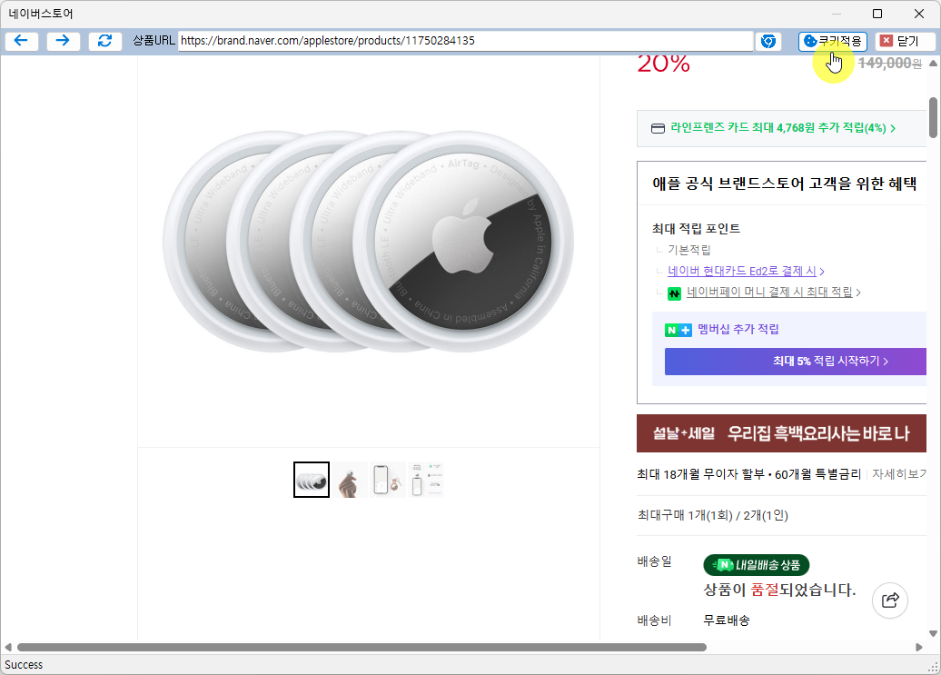Click the vertical scrollbar down arrow
Screen dimensions: 941x675
933,633
